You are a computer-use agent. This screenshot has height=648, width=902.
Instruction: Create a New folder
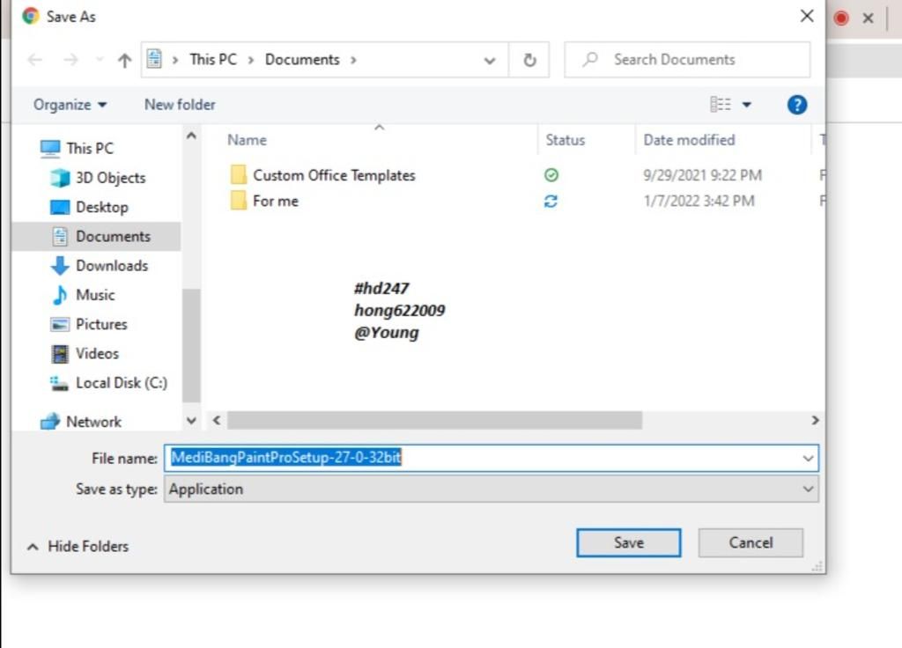[180, 105]
